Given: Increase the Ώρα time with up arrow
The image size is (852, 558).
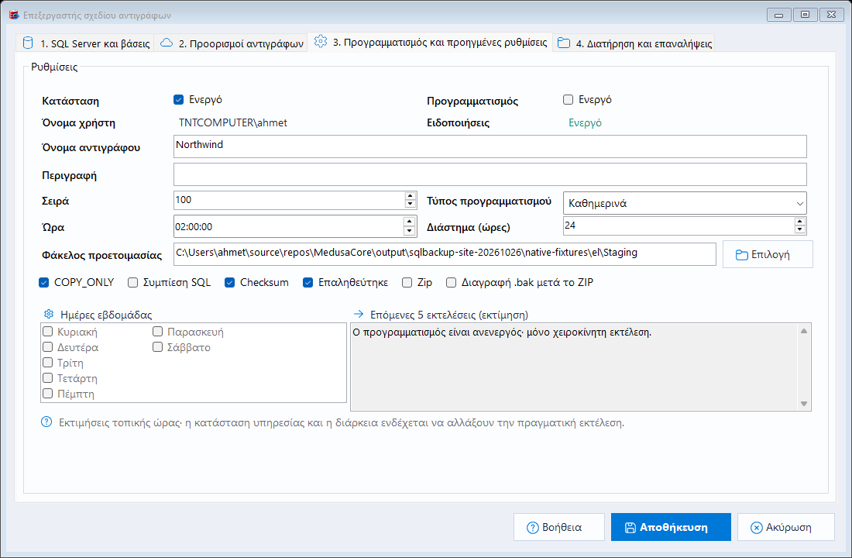Looking at the screenshot, I should click(410, 222).
